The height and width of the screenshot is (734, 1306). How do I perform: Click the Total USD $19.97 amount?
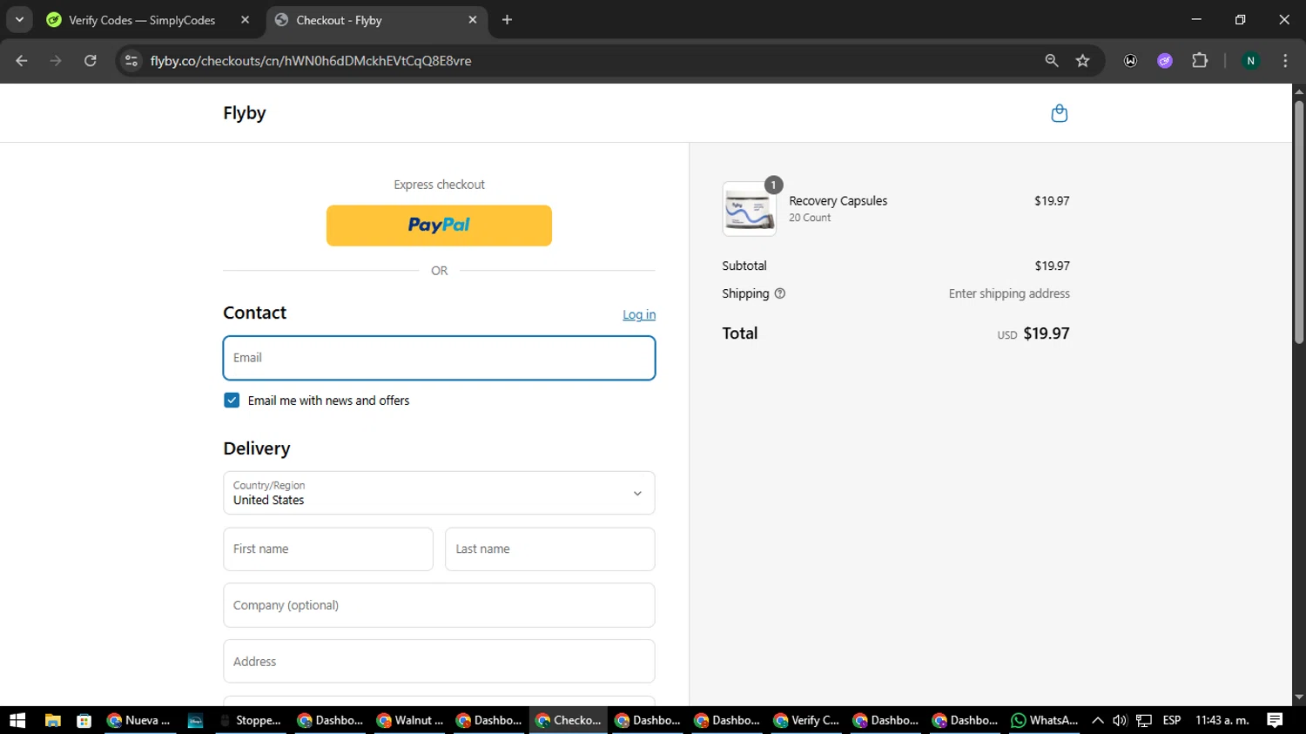(1033, 333)
